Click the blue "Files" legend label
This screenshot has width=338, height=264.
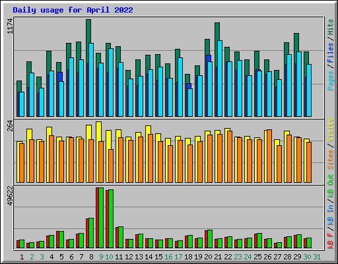(331, 53)
